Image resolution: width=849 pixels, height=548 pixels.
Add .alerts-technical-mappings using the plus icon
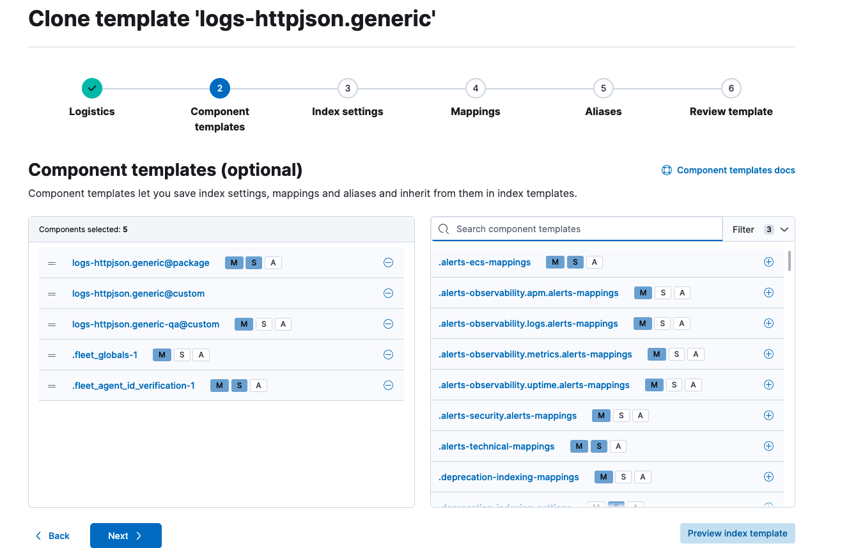[768, 446]
